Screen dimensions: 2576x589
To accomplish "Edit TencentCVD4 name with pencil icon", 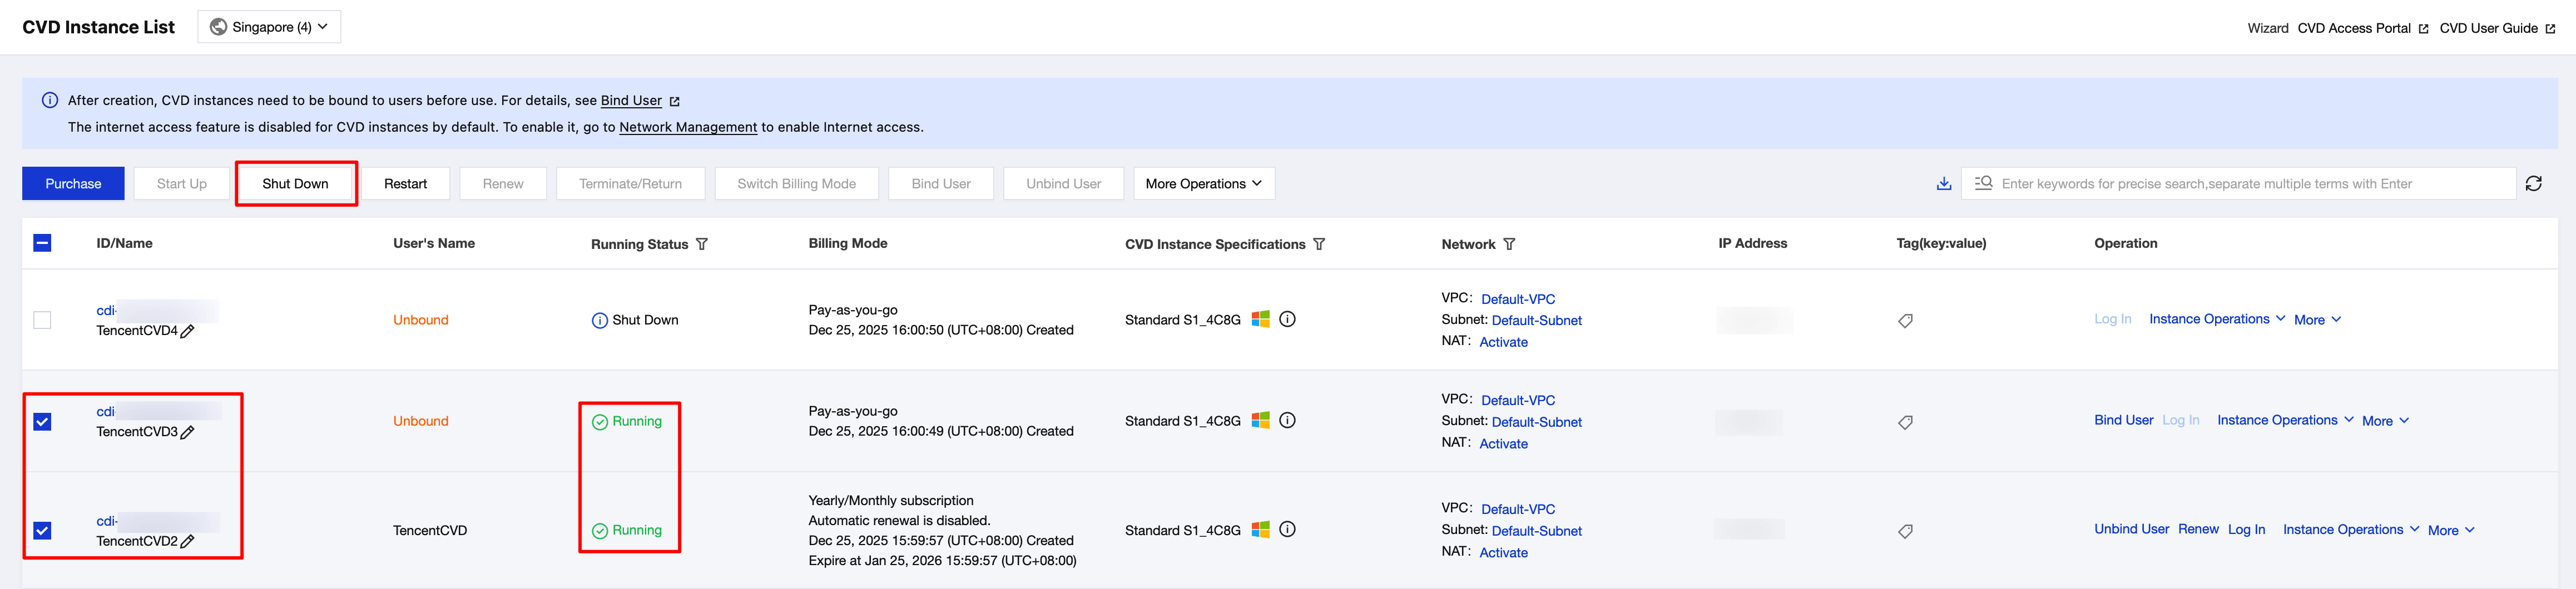I will click(188, 331).
